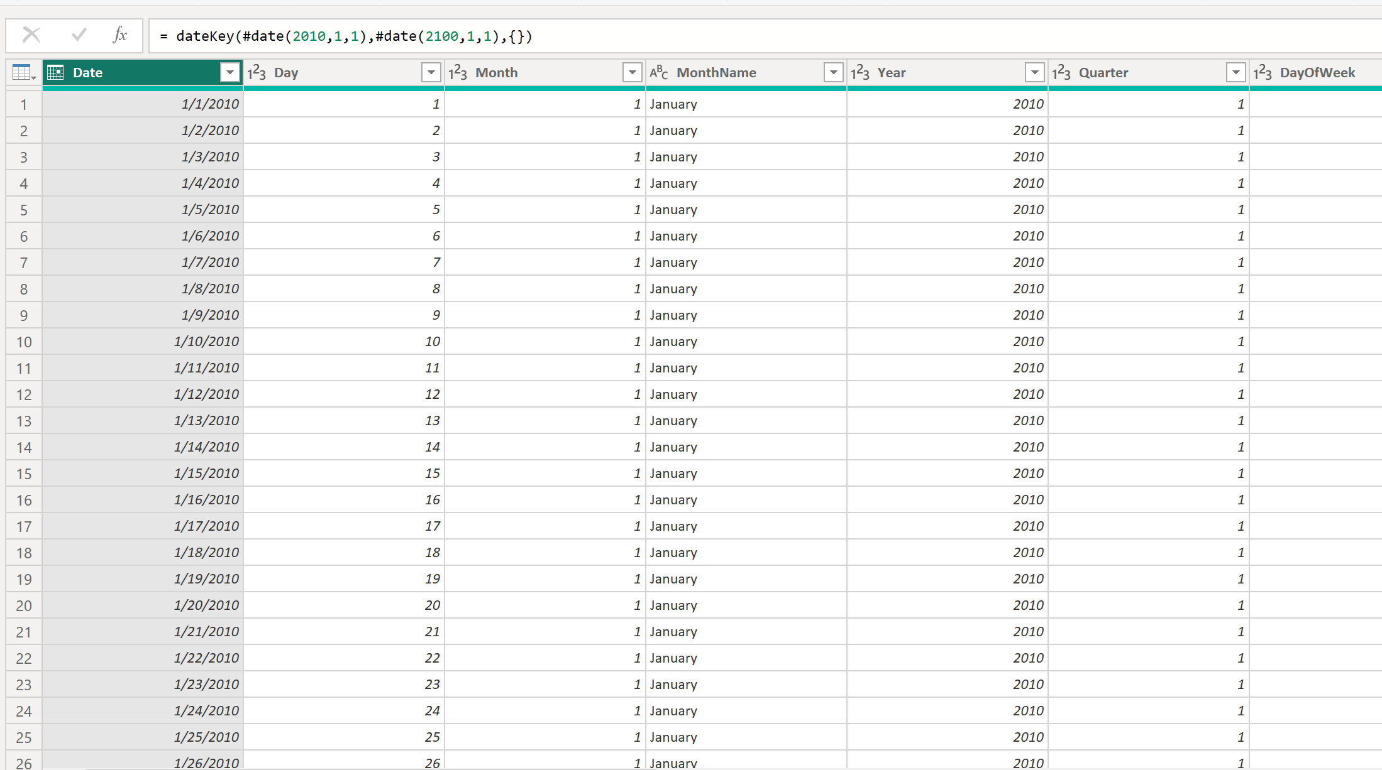Open the Month column filter dropdown
Screen dimensions: 1382x770
633,73
